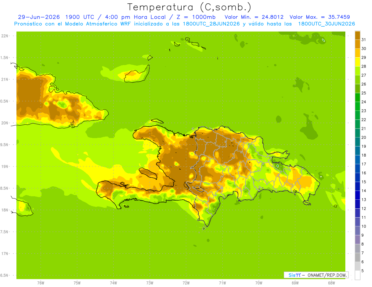Click the "1900 UTC" time text
372x287 pixels.
coord(80,17)
